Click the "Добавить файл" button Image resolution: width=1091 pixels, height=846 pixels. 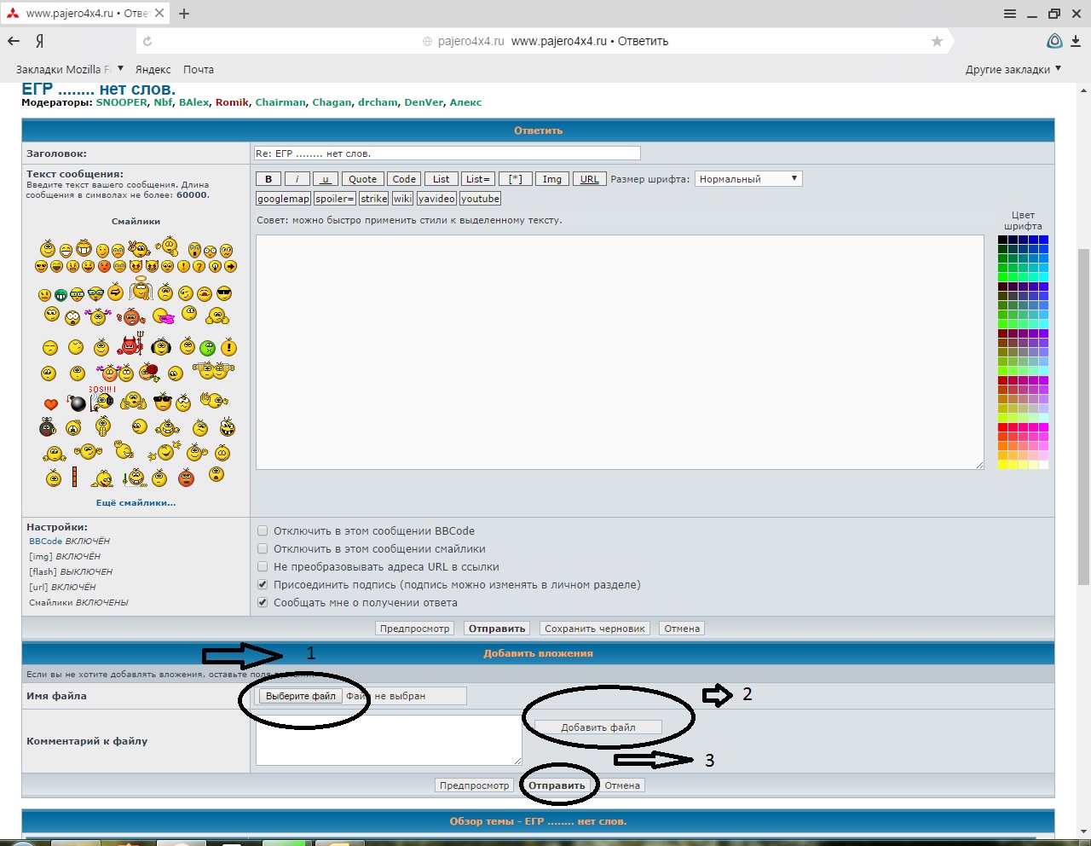pyautogui.click(x=598, y=727)
